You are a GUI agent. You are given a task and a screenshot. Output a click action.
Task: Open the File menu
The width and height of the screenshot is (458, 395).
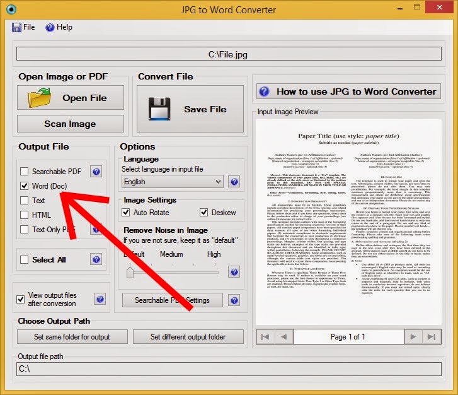click(23, 27)
